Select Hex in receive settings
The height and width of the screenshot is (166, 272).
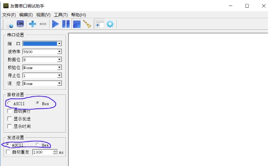click(37, 103)
